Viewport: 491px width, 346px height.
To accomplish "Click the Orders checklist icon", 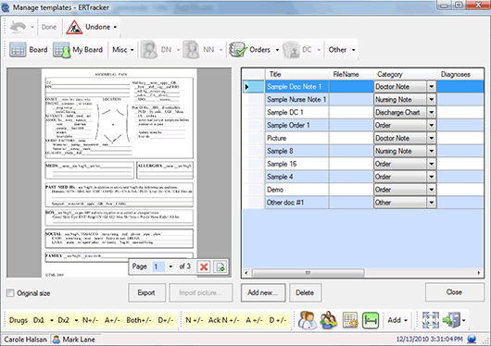I will pos(238,50).
